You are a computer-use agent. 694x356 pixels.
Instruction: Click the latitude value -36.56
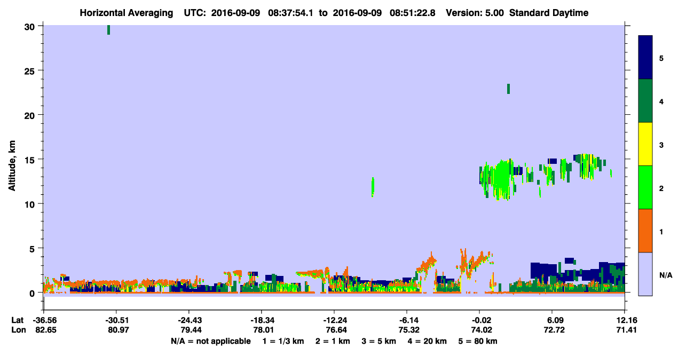coord(44,320)
